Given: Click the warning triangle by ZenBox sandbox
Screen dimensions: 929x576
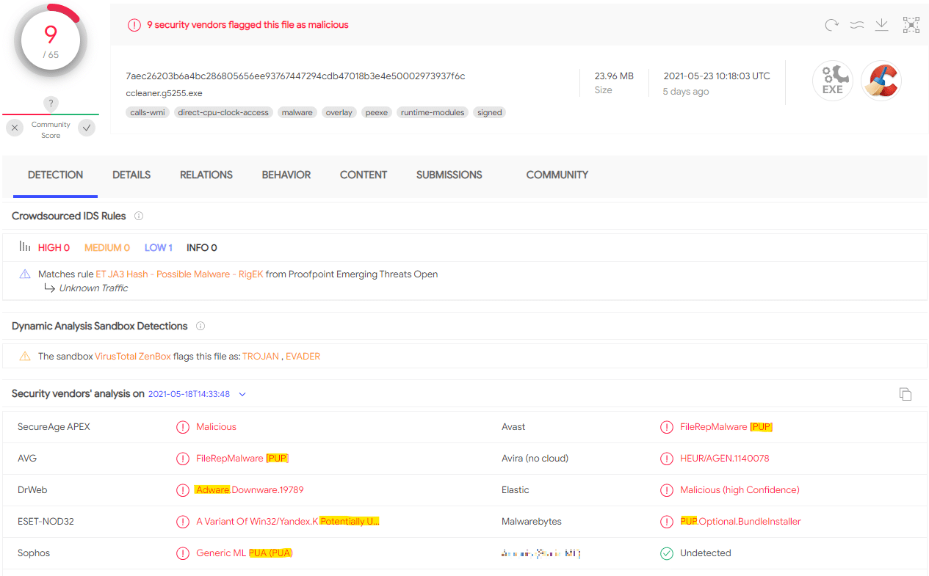Looking at the screenshot, I should pos(25,356).
